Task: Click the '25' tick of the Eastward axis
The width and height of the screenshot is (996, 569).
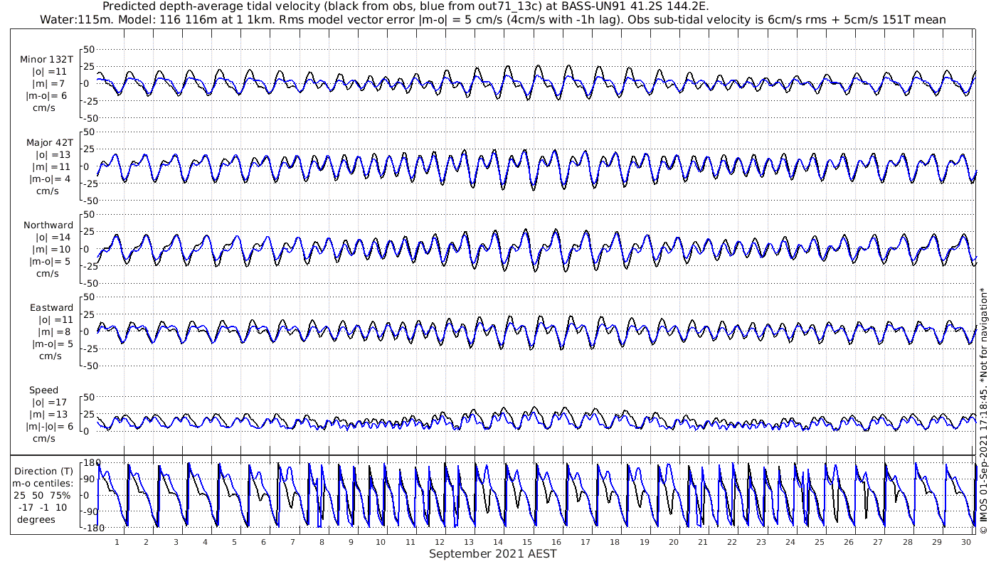Action: 89,314
